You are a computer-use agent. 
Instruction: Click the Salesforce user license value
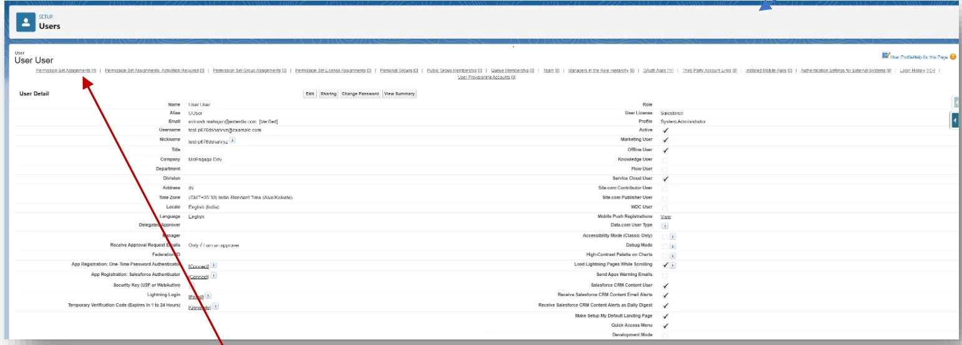click(673, 113)
